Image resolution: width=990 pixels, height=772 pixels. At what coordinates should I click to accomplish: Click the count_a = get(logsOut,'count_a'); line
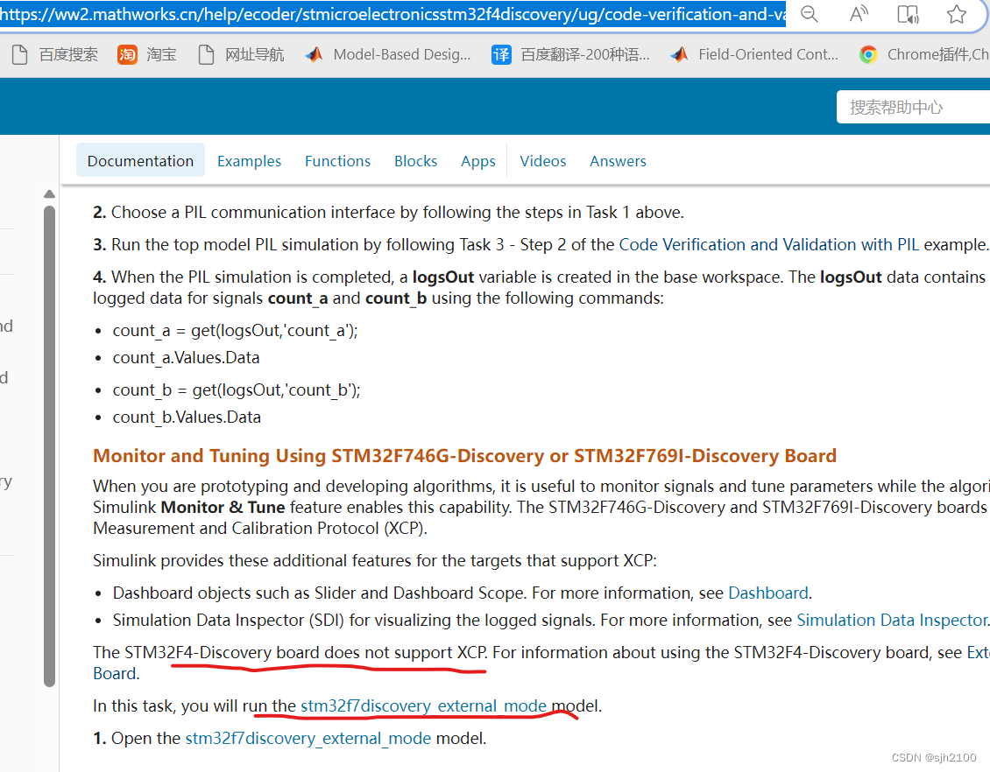point(235,331)
